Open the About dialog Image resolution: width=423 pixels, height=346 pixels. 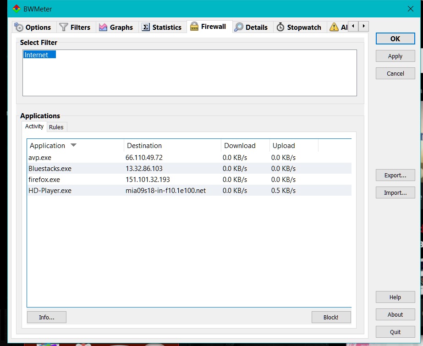pos(395,314)
